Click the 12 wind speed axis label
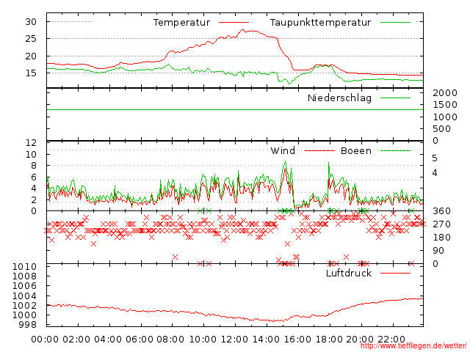The width and height of the screenshot is (470, 352). tap(31, 143)
